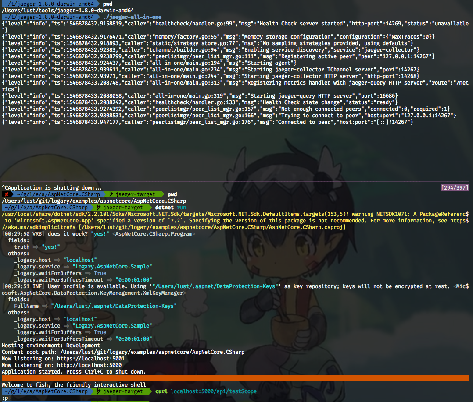Click 'Content root path' line
Screen dimensions: 473x402
[123, 352]
